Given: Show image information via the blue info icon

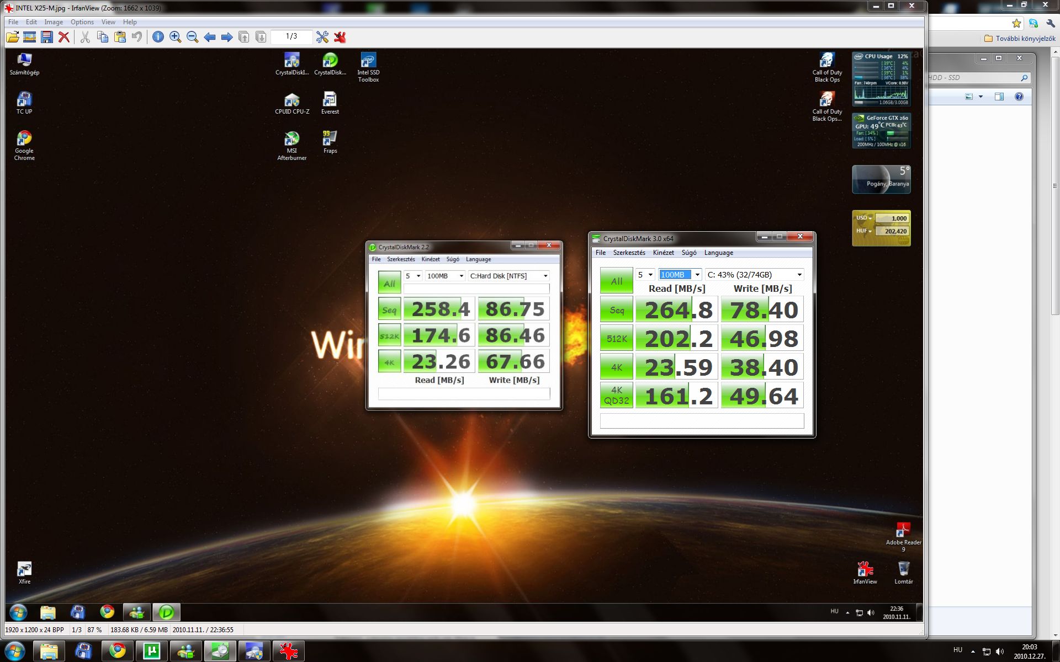Looking at the screenshot, I should point(158,37).
